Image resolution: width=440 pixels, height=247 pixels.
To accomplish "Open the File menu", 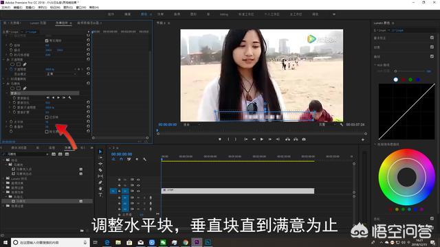I will pyautogui.click(x=6, y=8).
